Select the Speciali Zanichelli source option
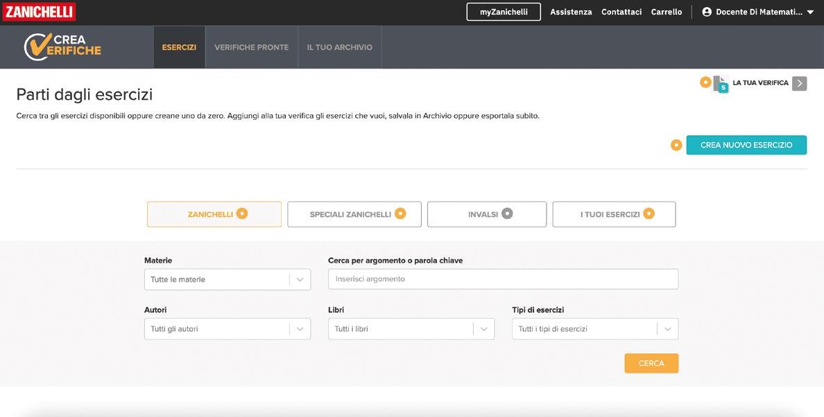 click(354, 215)
